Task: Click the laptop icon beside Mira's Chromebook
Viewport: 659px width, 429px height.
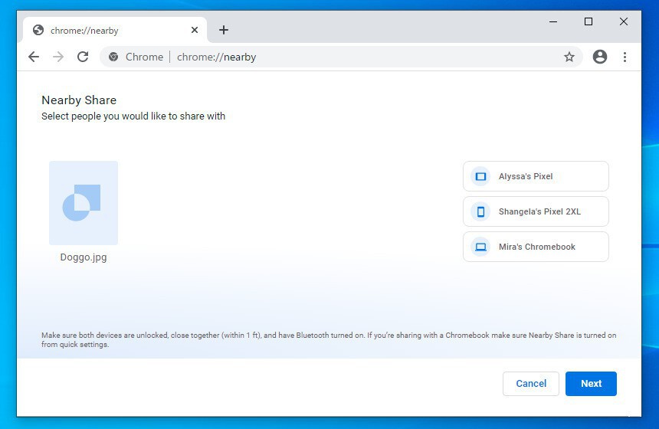Action: pos(480,247)
